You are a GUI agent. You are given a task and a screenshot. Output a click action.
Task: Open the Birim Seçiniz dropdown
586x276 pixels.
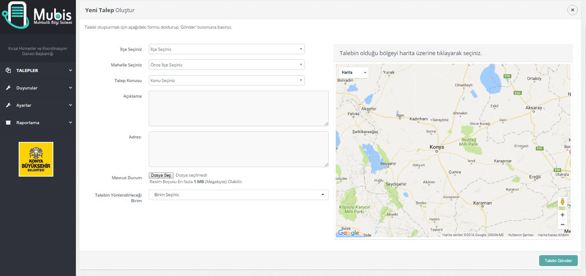tap(239, 195)
